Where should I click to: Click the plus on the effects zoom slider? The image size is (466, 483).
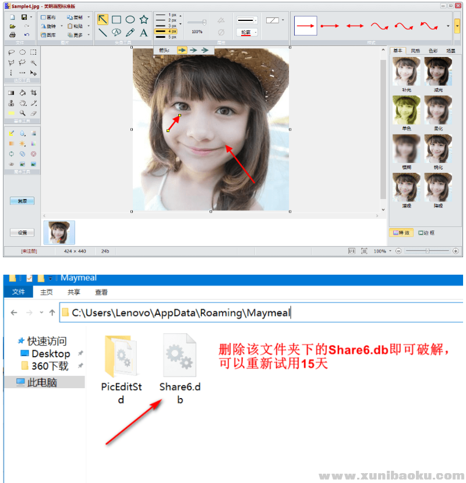point(456,251)
